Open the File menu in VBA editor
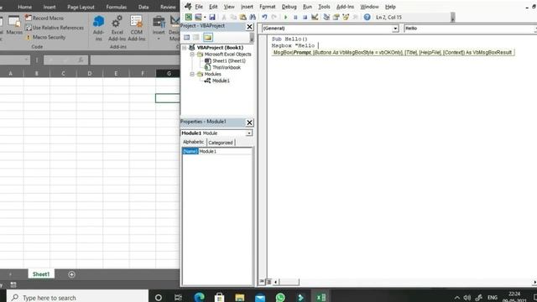This screenshot has height=302, width=537. [x=199, y=7]
